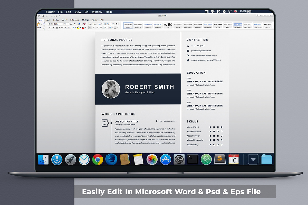This screenshot has width=308, height=205.
Task: Click the ROBERT SMITH name heading
Action: click(x=149, y=87)
